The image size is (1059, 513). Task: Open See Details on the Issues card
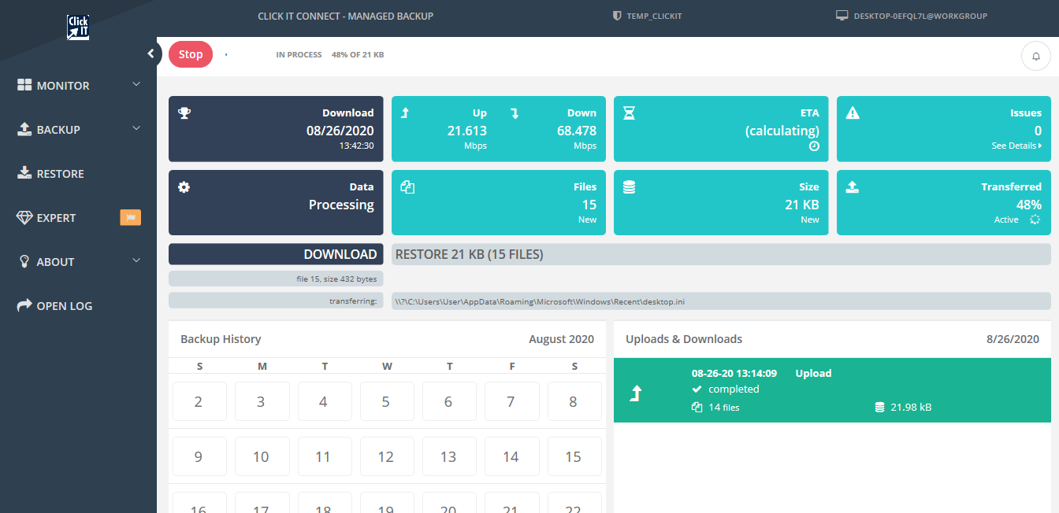click(1016, 146)
